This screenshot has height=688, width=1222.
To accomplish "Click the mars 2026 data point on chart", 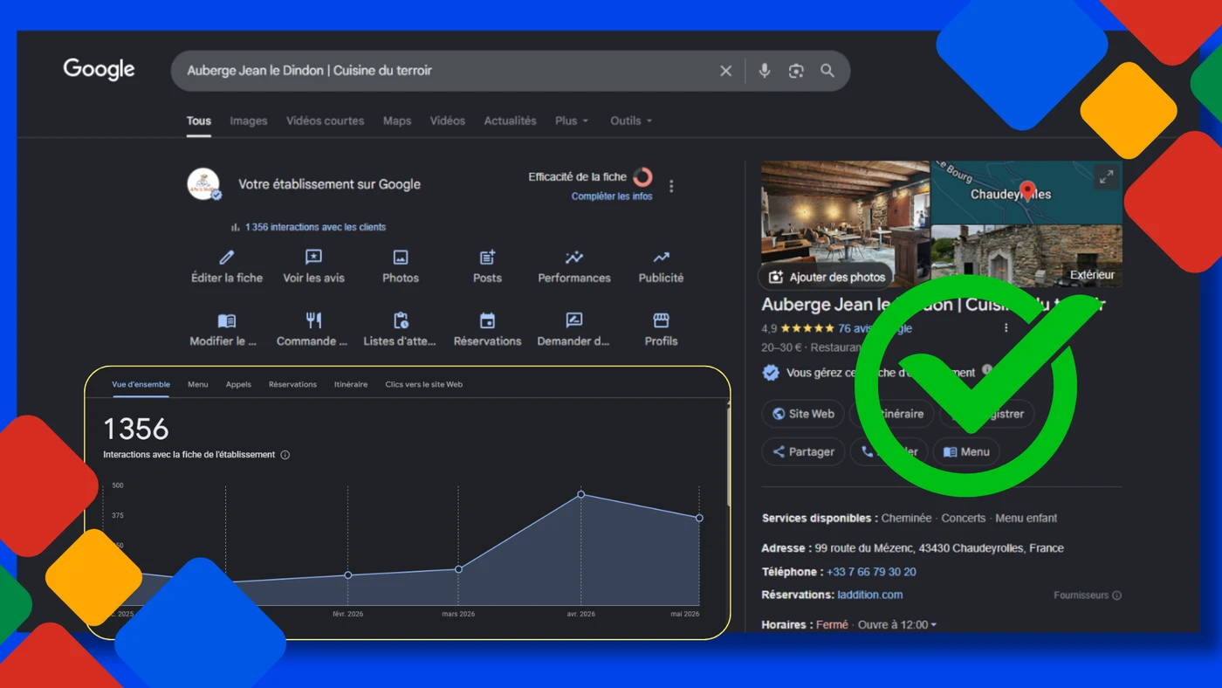I will point(458,569).
